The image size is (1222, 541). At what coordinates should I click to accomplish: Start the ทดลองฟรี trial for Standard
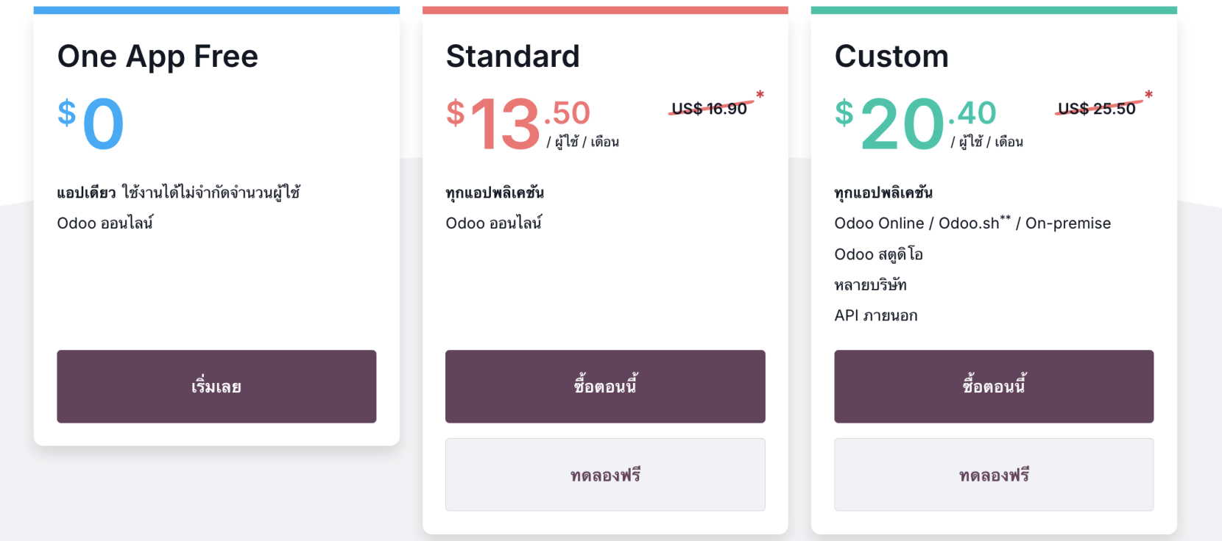(605, 475)
